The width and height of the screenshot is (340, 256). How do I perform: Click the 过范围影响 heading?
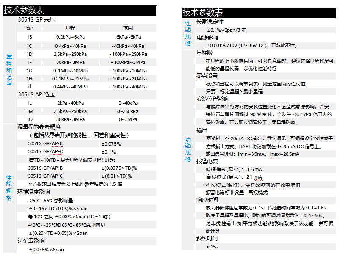[30, 241]
